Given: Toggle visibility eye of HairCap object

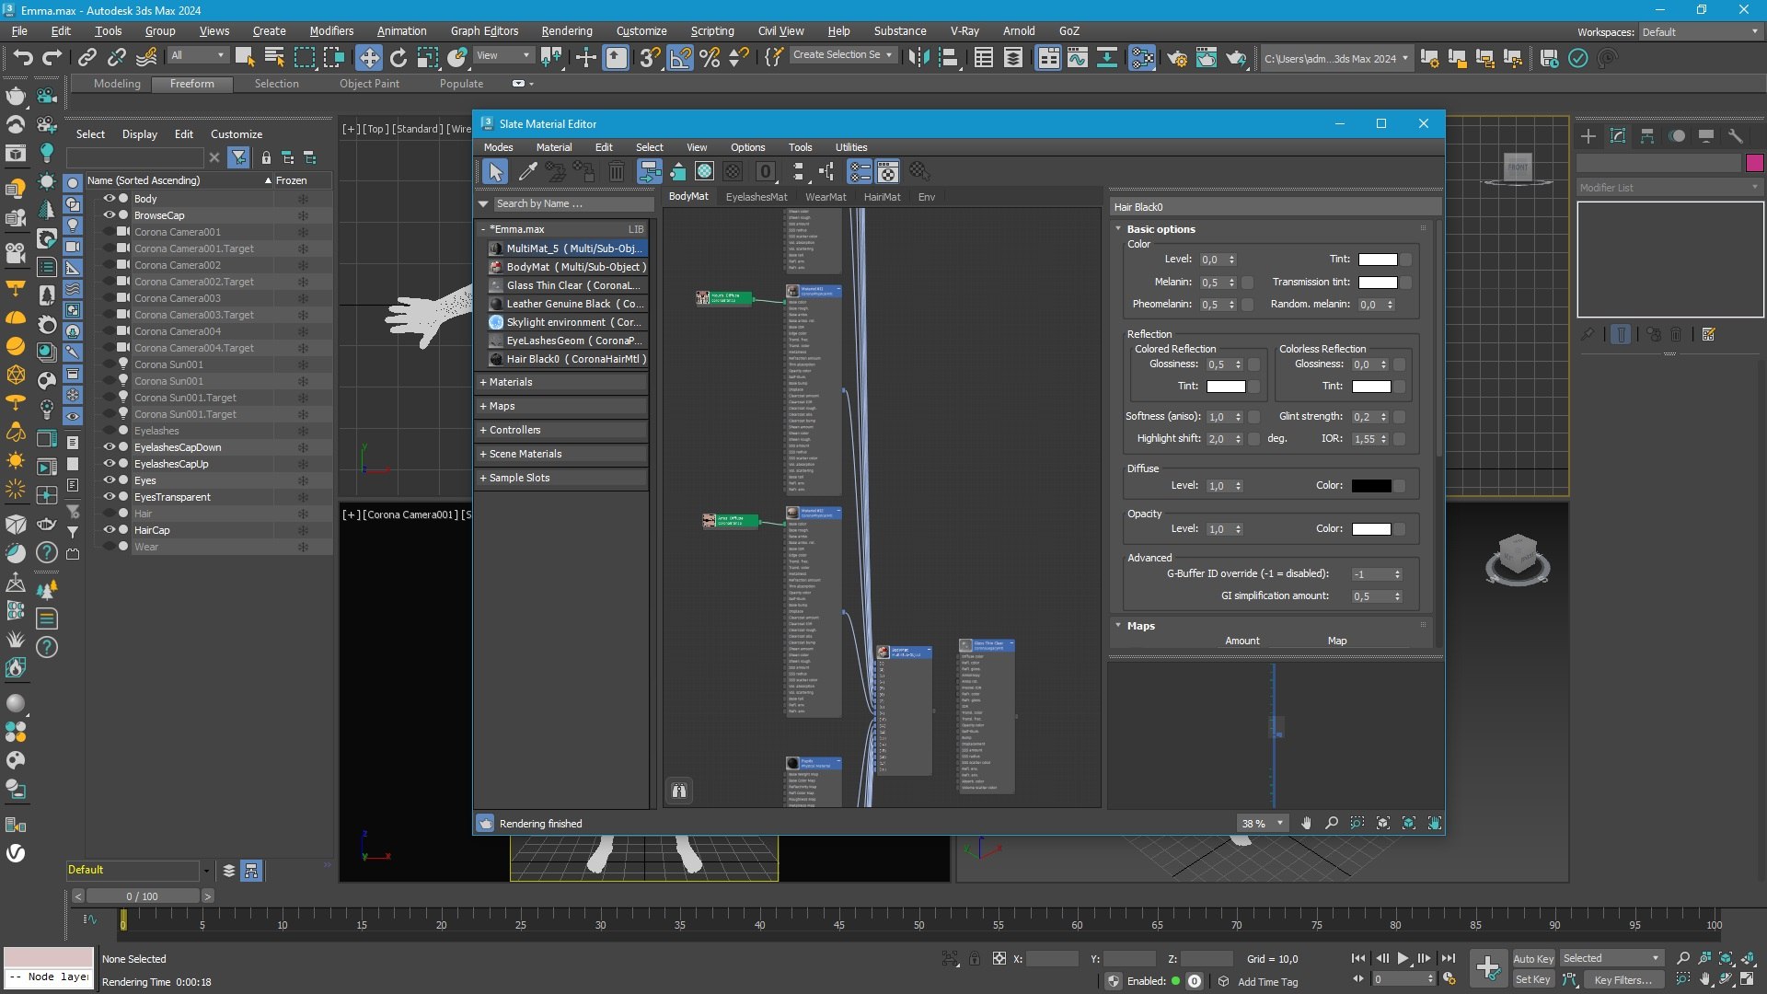Looking at the screenshot, I should (109, 530).
